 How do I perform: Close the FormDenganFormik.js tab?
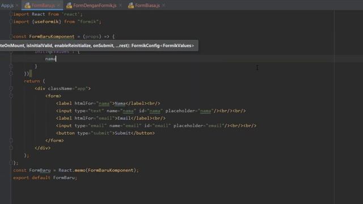(x=120, y=5)
